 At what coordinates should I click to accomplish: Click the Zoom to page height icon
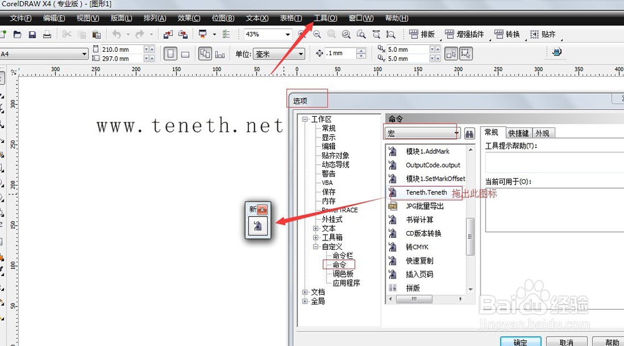point(391,34)
